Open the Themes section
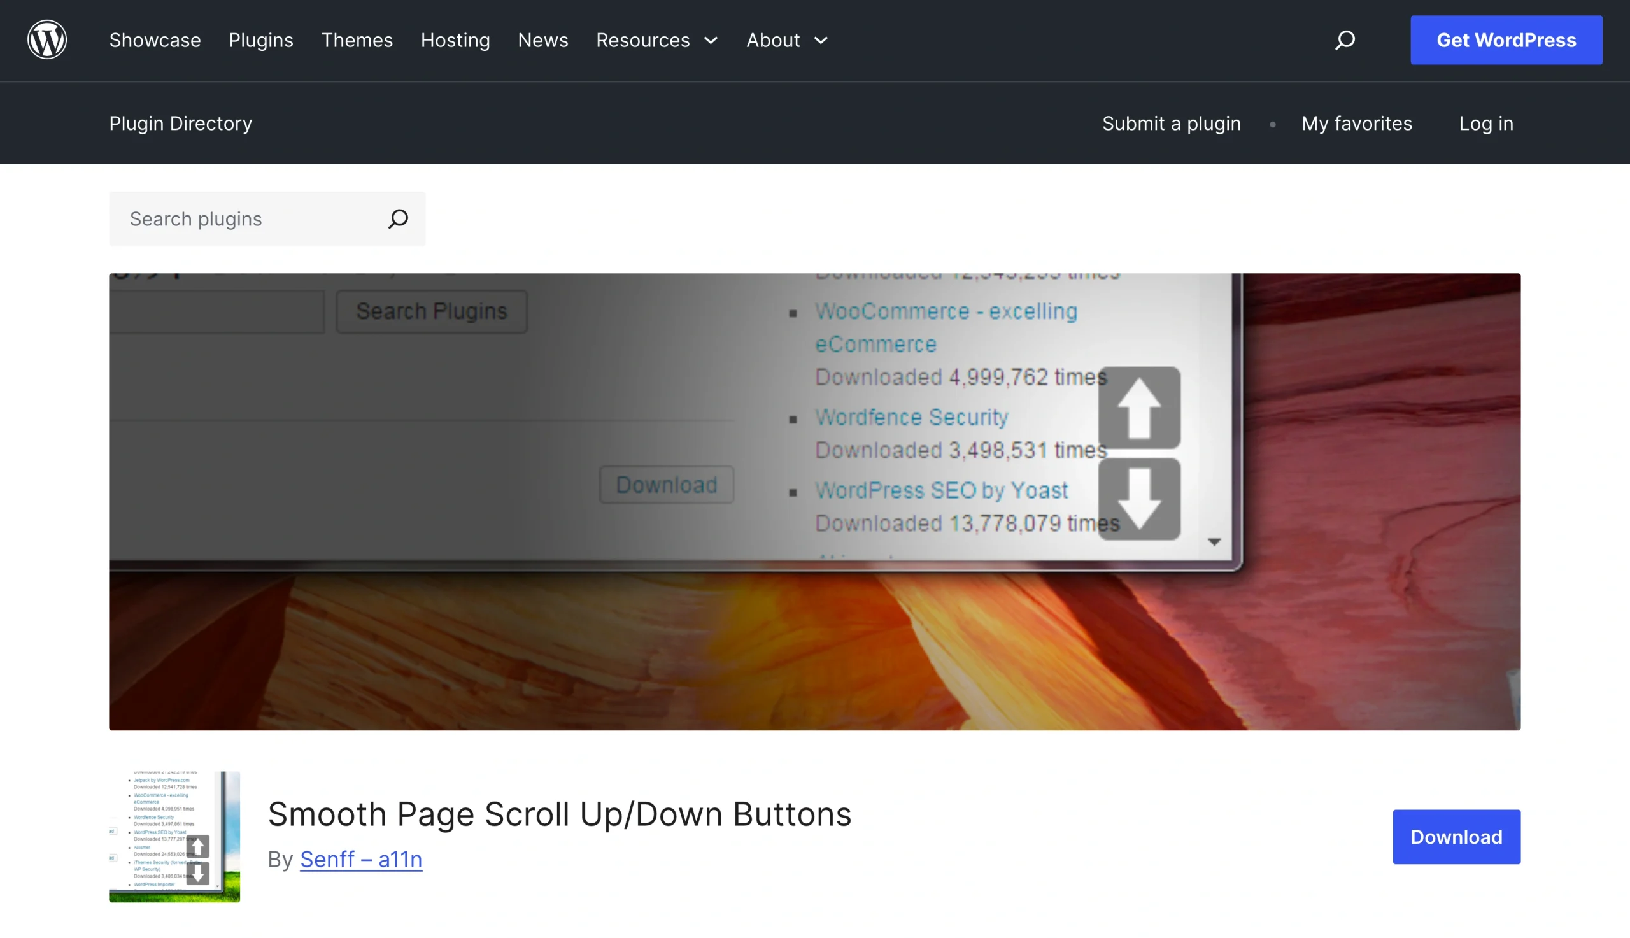The image size is (1630, 938). [x=357, y=40]
